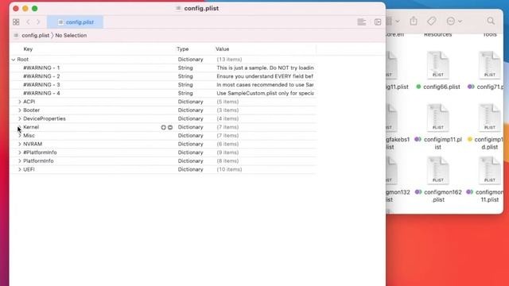Select the config66.plist file icon in Finder
The height and width of the screenshot is (286, 509).
click(438, 65)
